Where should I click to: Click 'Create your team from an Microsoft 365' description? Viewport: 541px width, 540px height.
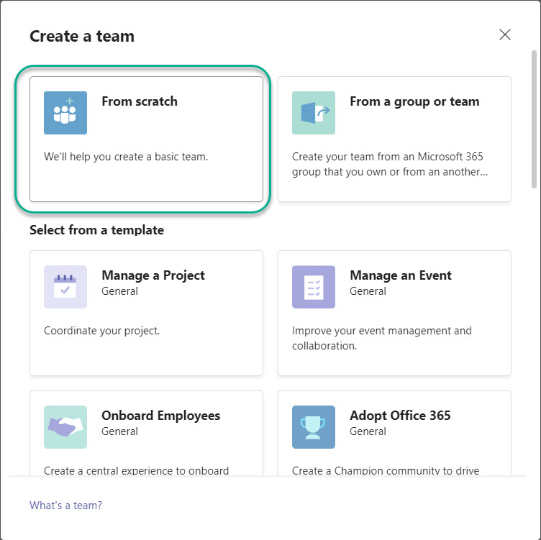(387, 157)
